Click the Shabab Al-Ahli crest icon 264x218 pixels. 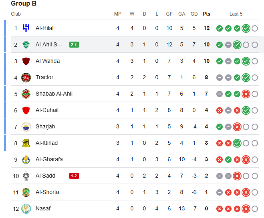pos(26,94)
